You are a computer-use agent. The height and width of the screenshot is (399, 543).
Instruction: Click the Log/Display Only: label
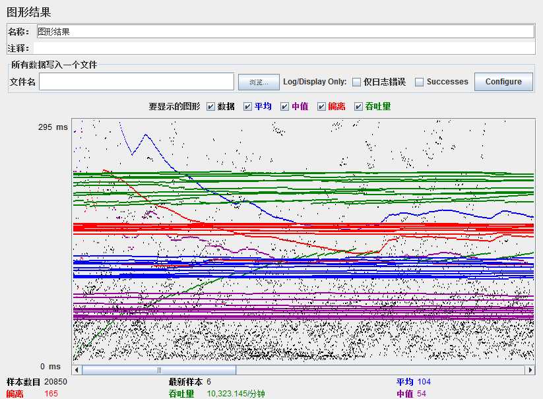pos(315,82)
